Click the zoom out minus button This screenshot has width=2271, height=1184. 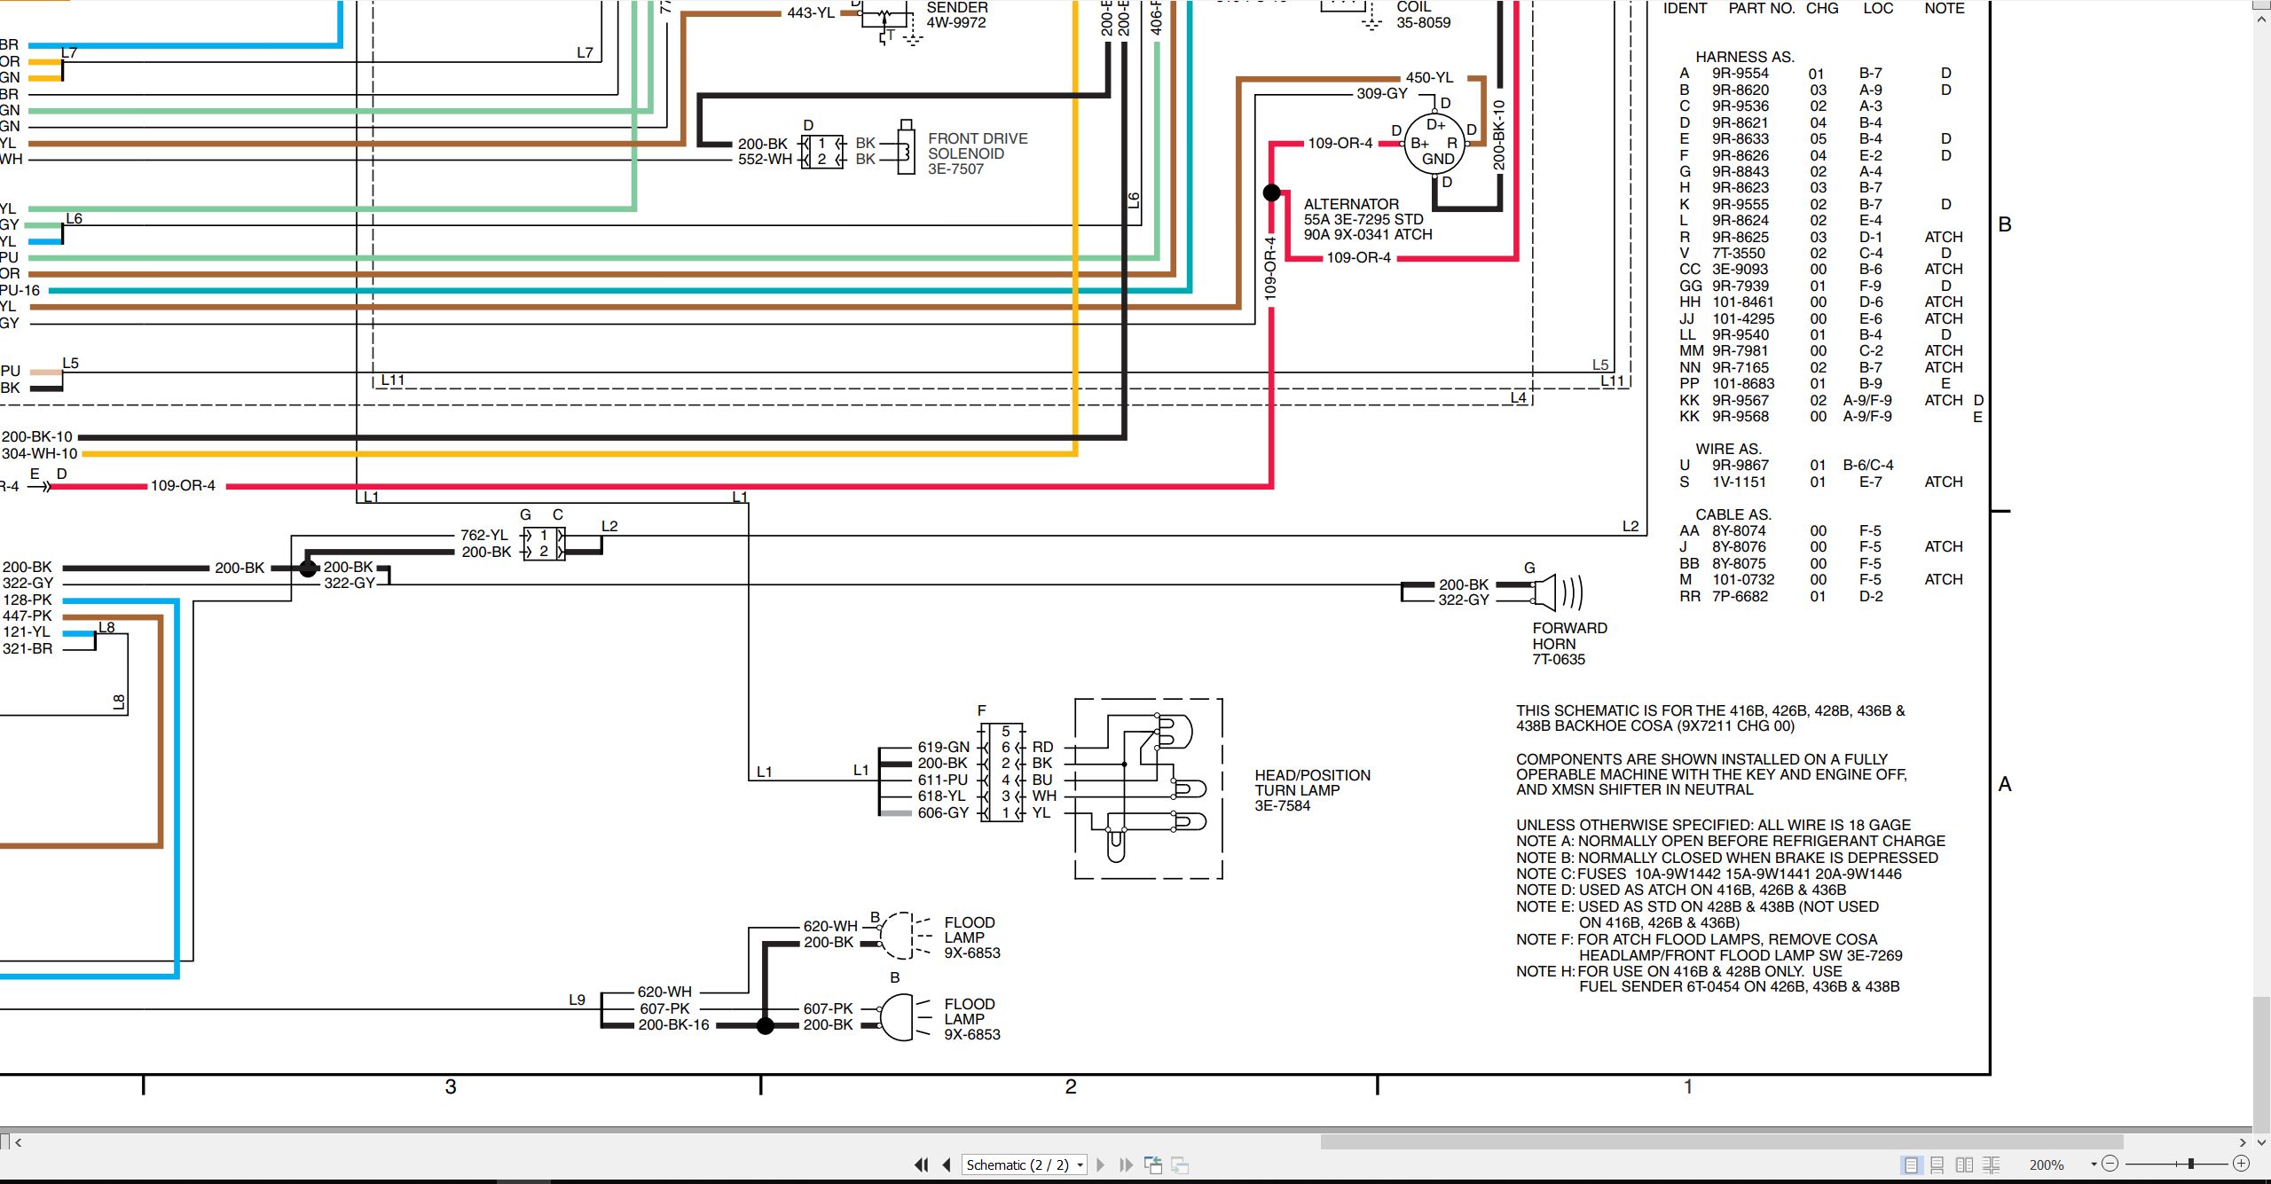click(x=2110, y=1164)
